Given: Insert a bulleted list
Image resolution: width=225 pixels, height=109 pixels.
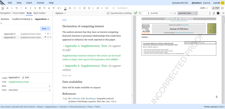Looking at the screenshot, I should pyautogui.click(x=89, y=8).
